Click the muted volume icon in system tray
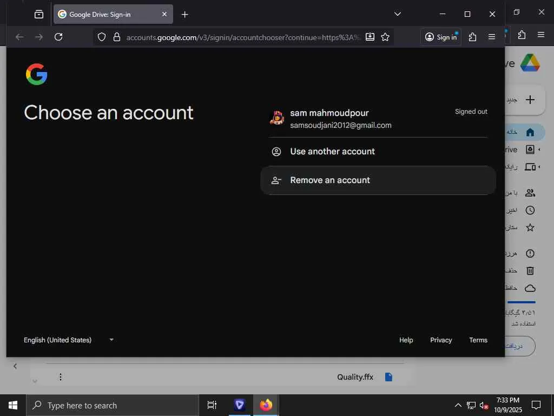This screenshot has height=416, width=554. point(484,405)
